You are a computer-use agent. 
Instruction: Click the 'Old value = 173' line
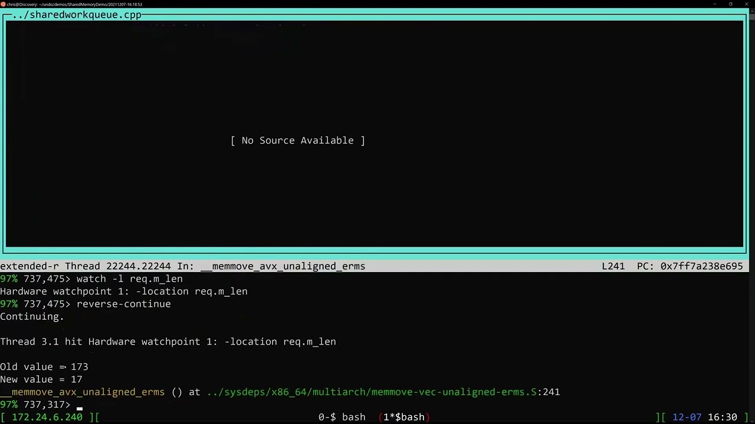click(44, 367)
